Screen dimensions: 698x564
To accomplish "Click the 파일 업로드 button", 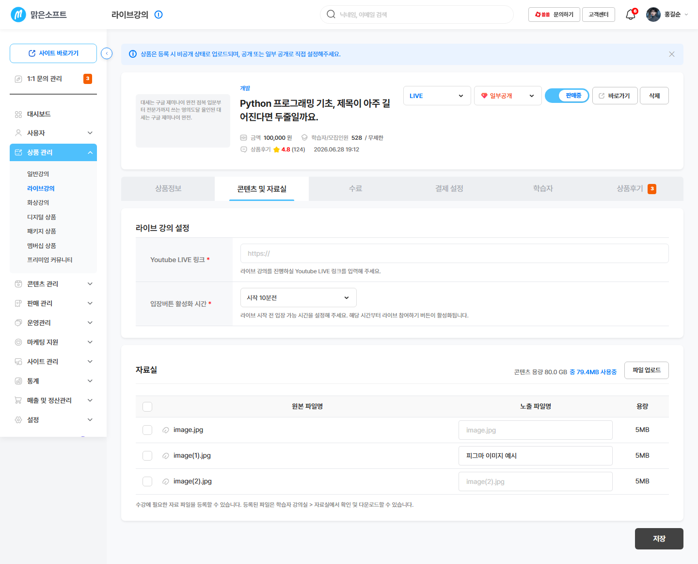I will point(647,370).
